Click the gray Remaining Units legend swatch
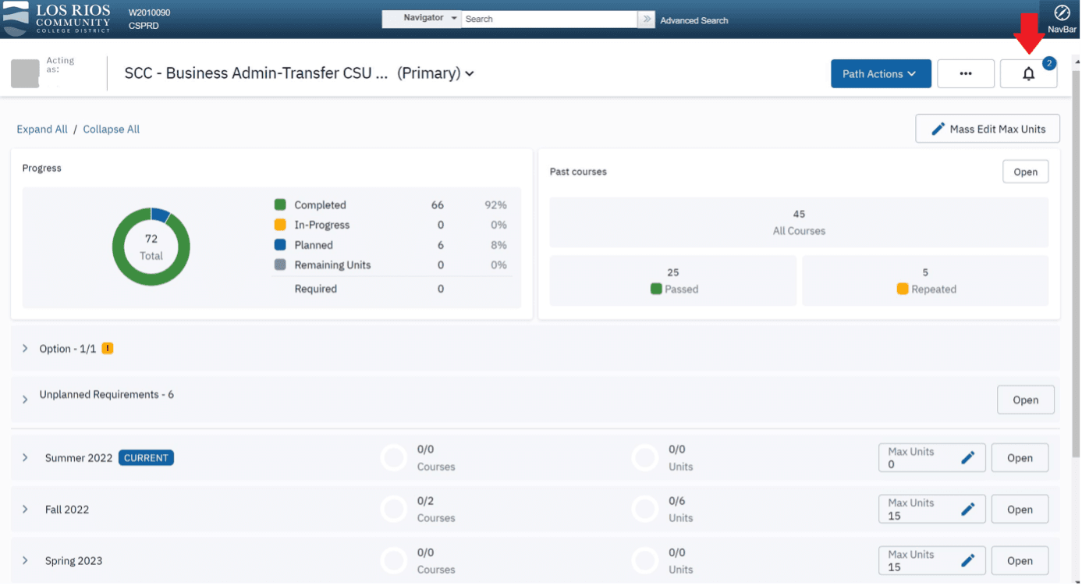This screenshot has width=1082, height=586. [280, 265]
